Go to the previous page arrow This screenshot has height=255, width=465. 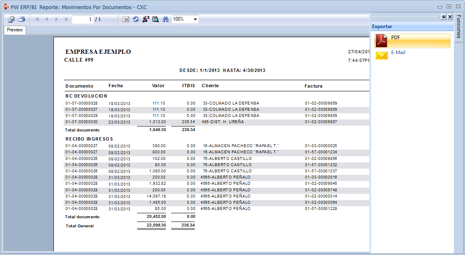pos(47,19)
